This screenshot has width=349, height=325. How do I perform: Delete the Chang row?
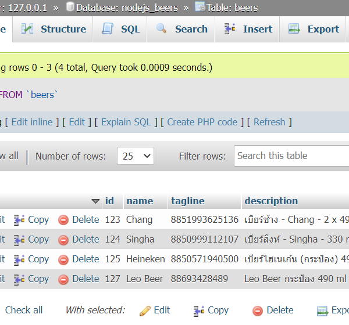(79, 220)
